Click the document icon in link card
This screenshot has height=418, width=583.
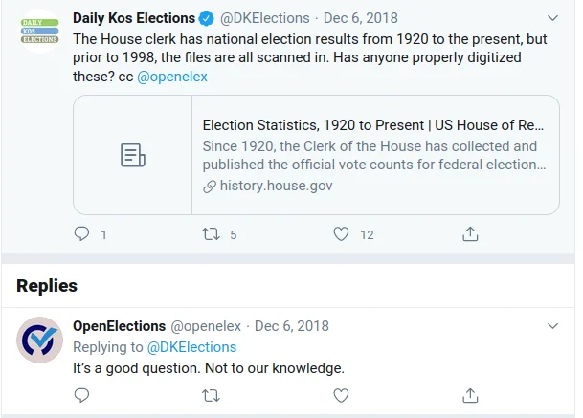(x=132, y=155)
